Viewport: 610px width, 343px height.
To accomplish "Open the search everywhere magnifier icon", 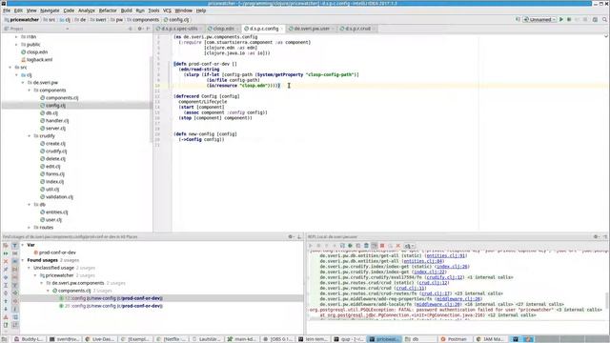I will (604, 19).
